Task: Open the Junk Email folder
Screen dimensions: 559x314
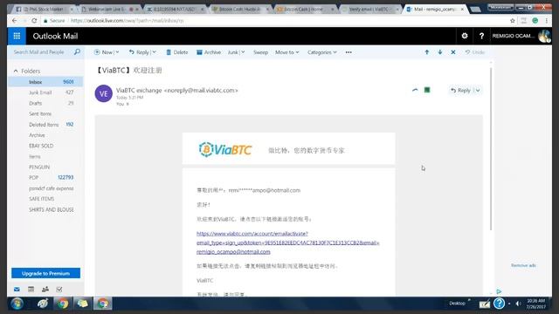Action: [45, 92]
